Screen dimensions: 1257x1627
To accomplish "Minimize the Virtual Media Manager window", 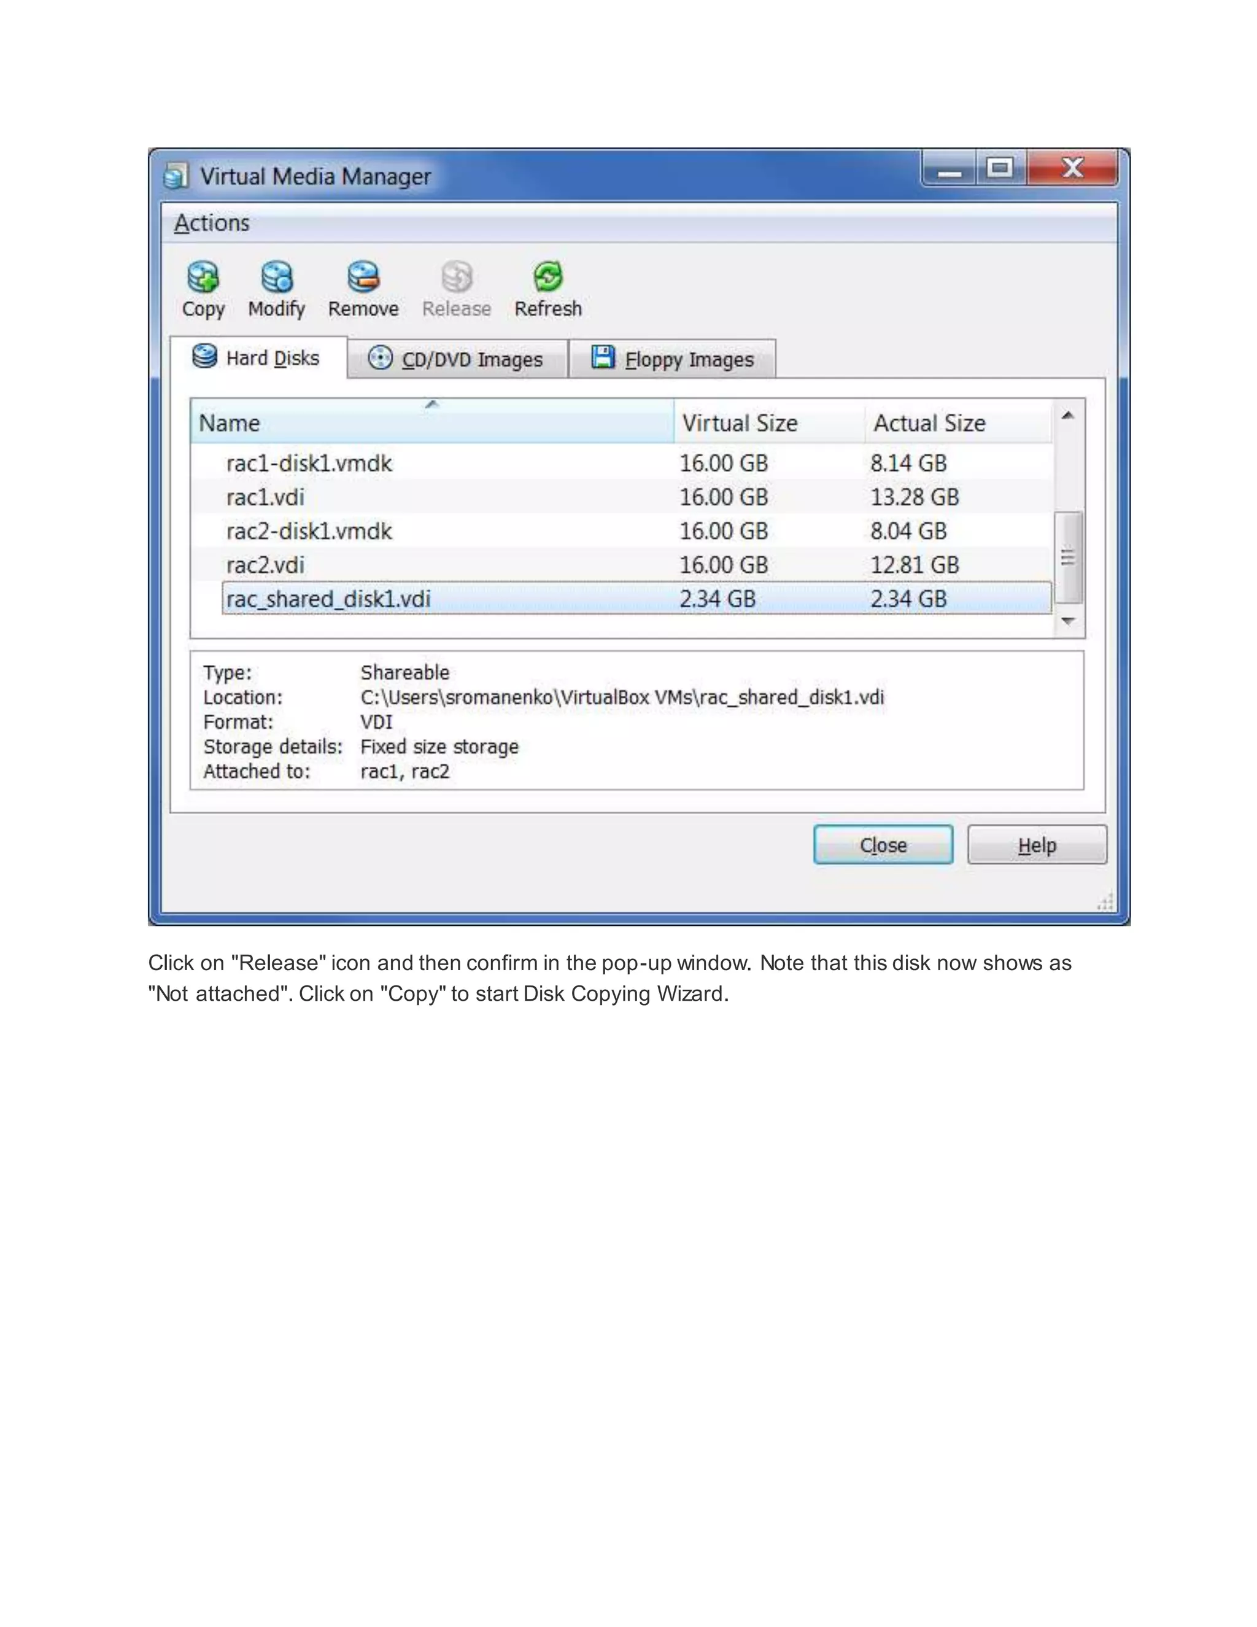I will (x=950, y=168).
